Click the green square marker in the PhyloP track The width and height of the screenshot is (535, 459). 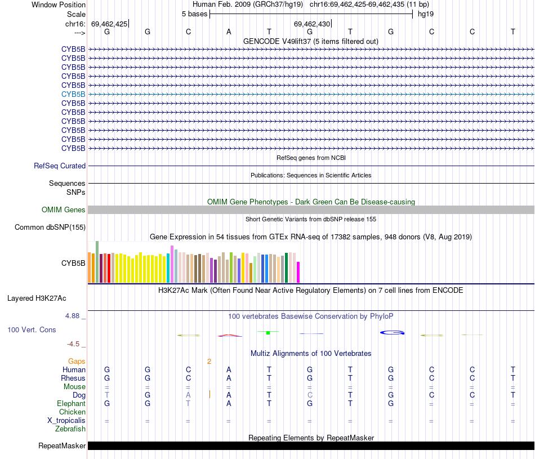[x=268, y=333]
